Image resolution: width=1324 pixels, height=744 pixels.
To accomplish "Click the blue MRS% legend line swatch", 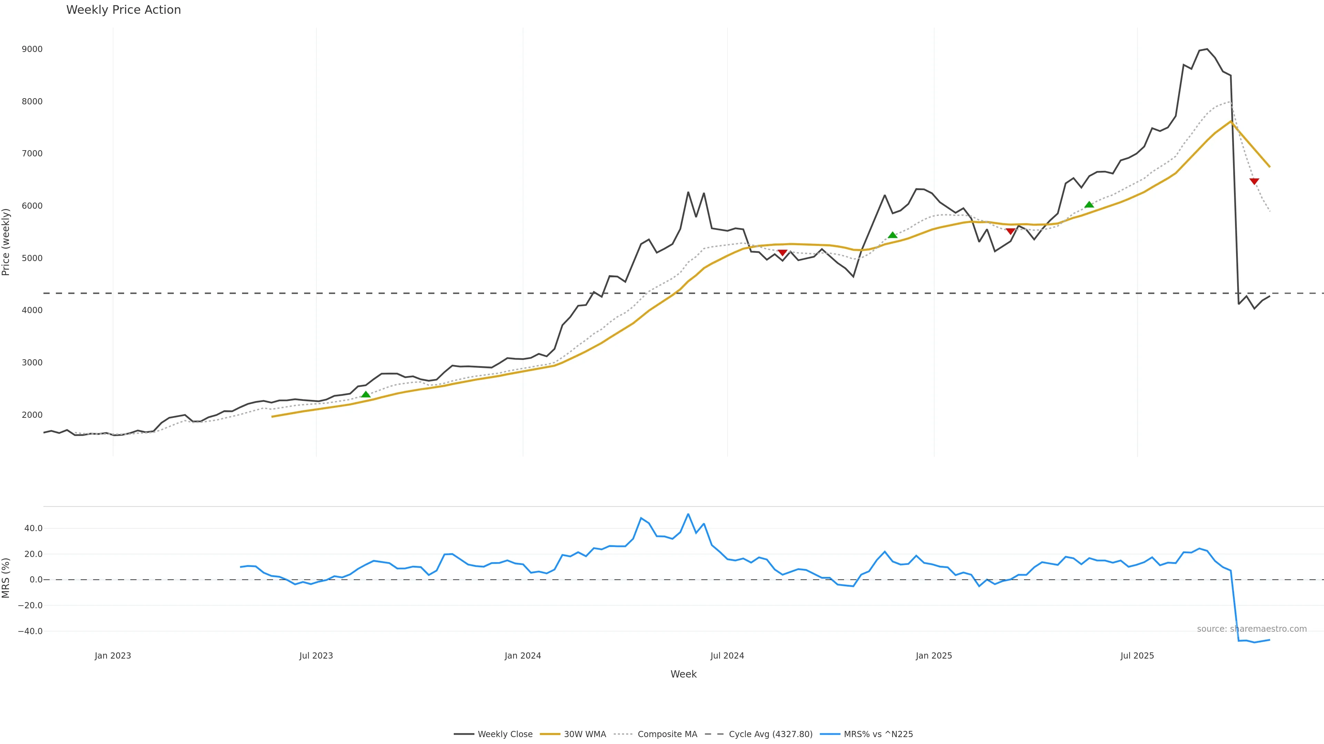I will (x=830, y=734).
